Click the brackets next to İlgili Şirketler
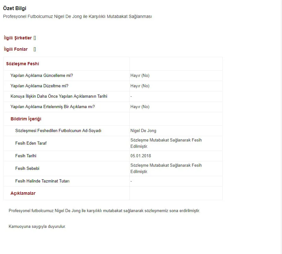 [35, 38]
